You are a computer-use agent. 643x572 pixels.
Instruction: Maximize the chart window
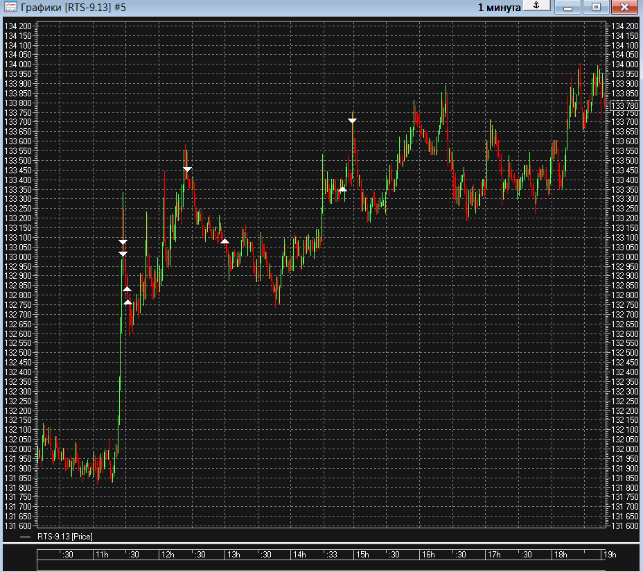click(595, 8)
